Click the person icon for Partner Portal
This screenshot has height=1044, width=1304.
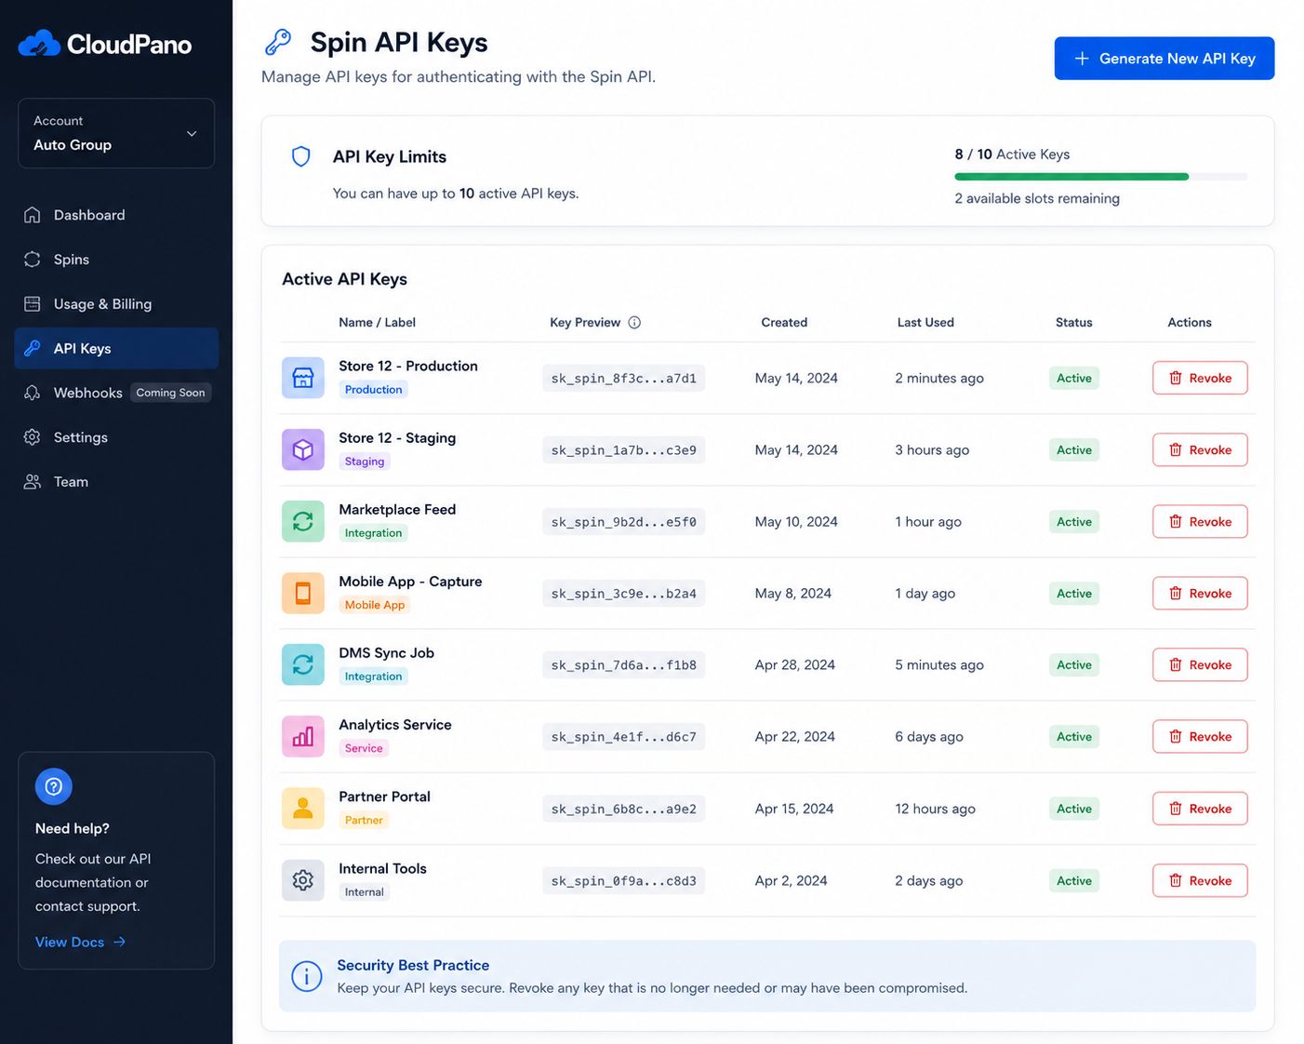click(x=303, y=808)
